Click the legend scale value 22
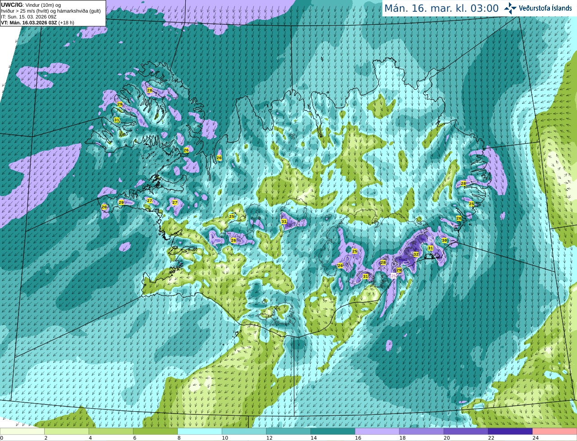This screenshot has height=441, width=577. pyautogui.click(x=491, y=438)
